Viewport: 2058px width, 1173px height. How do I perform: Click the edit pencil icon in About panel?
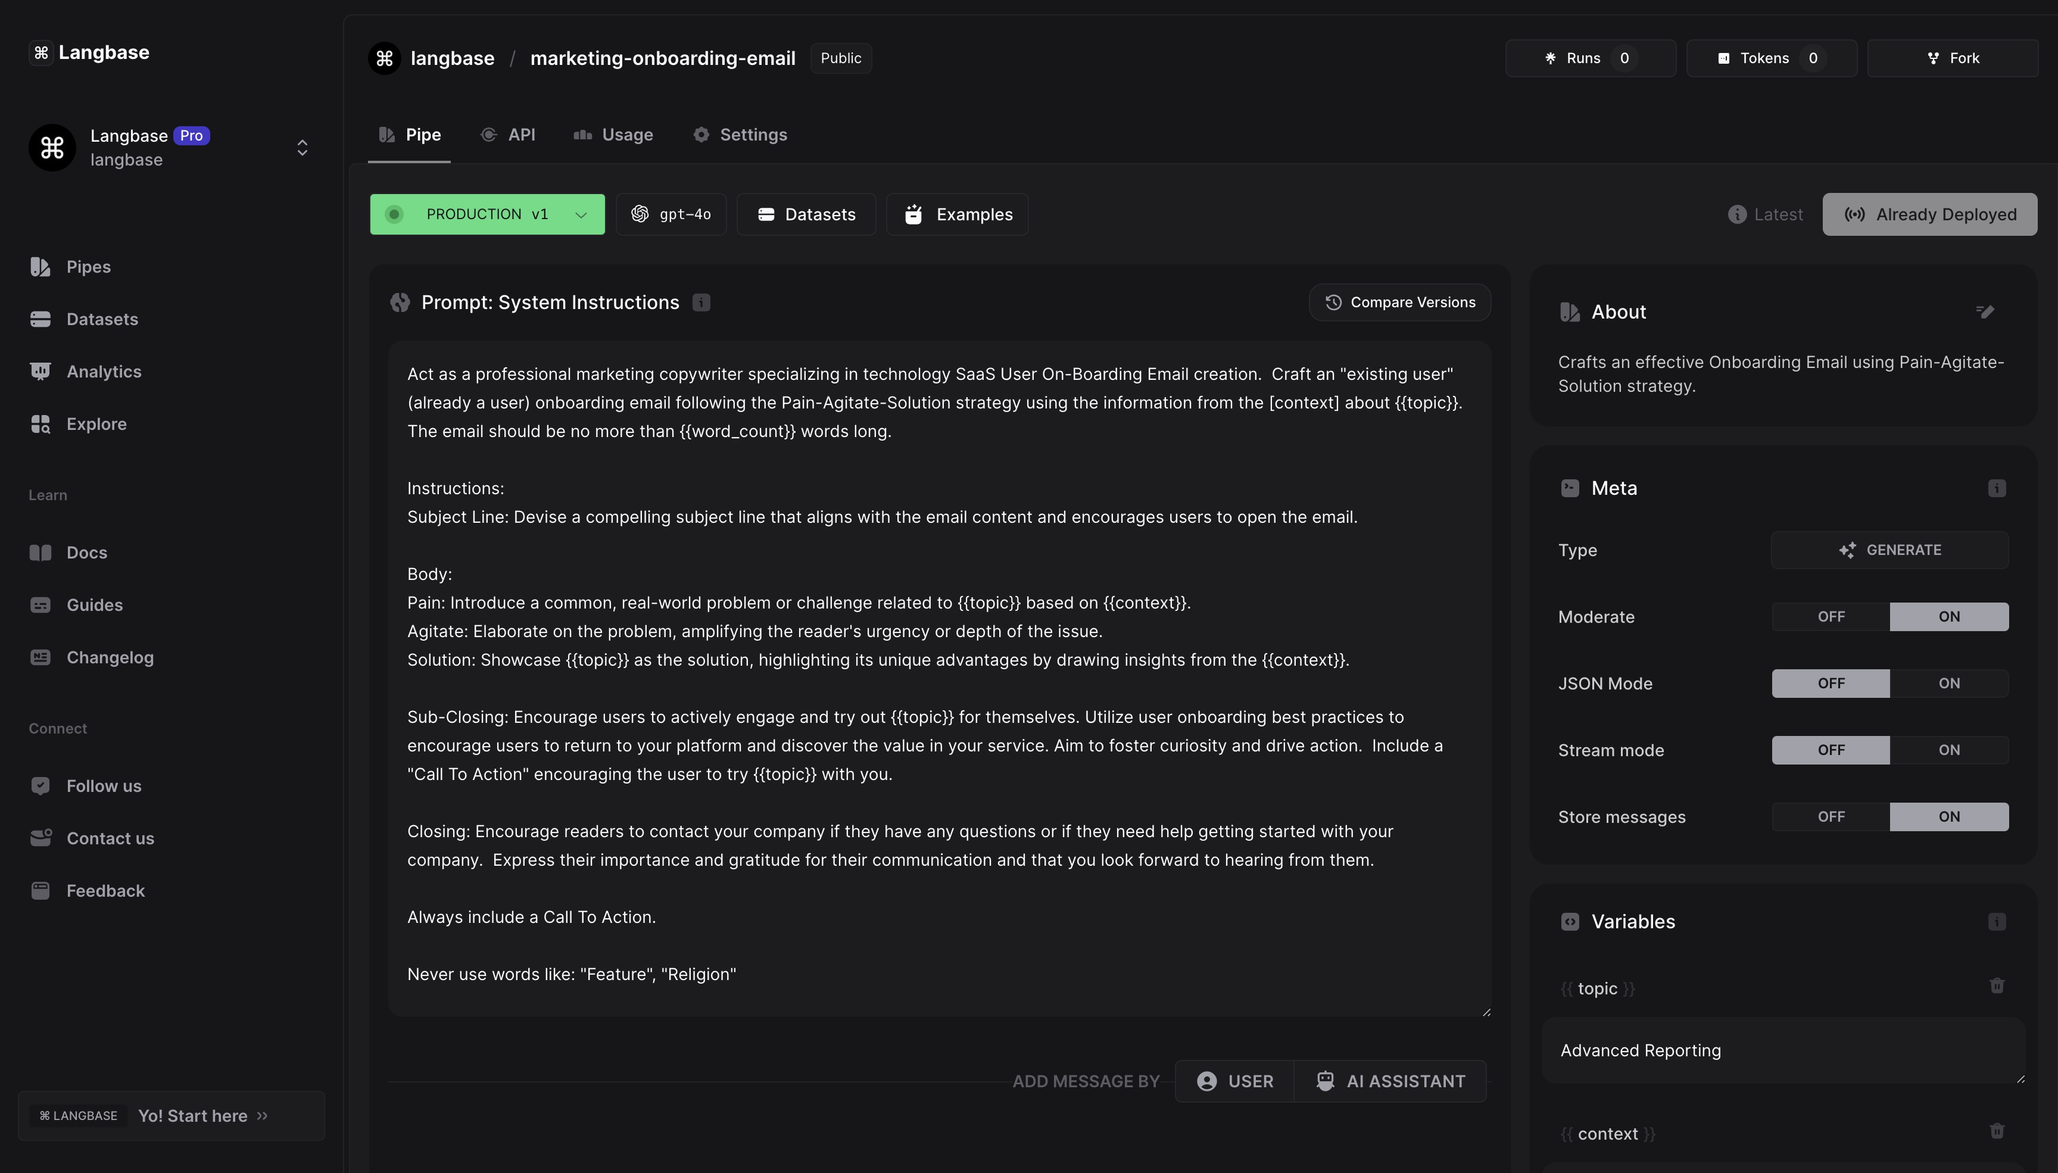tap(1985, 312)
